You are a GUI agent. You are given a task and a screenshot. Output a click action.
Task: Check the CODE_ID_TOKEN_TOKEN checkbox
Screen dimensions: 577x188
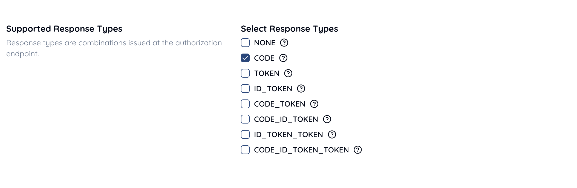(x=245, y=150)
